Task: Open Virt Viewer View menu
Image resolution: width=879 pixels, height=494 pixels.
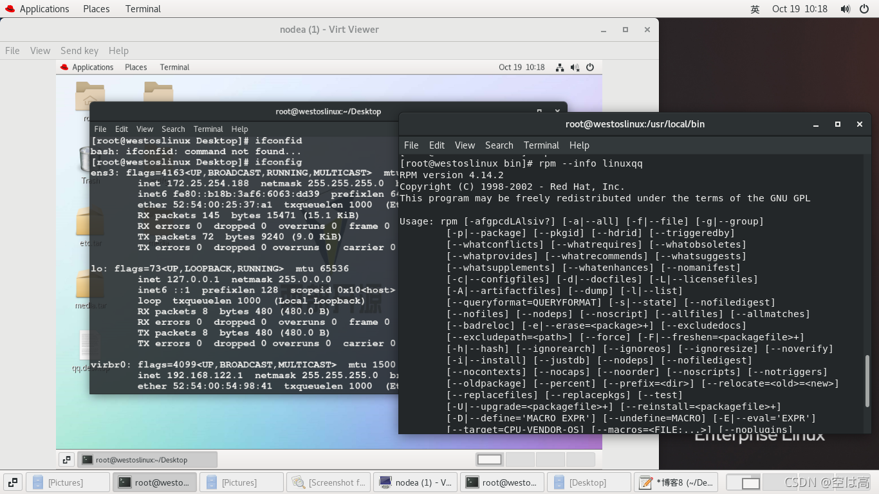Action: 40,50
